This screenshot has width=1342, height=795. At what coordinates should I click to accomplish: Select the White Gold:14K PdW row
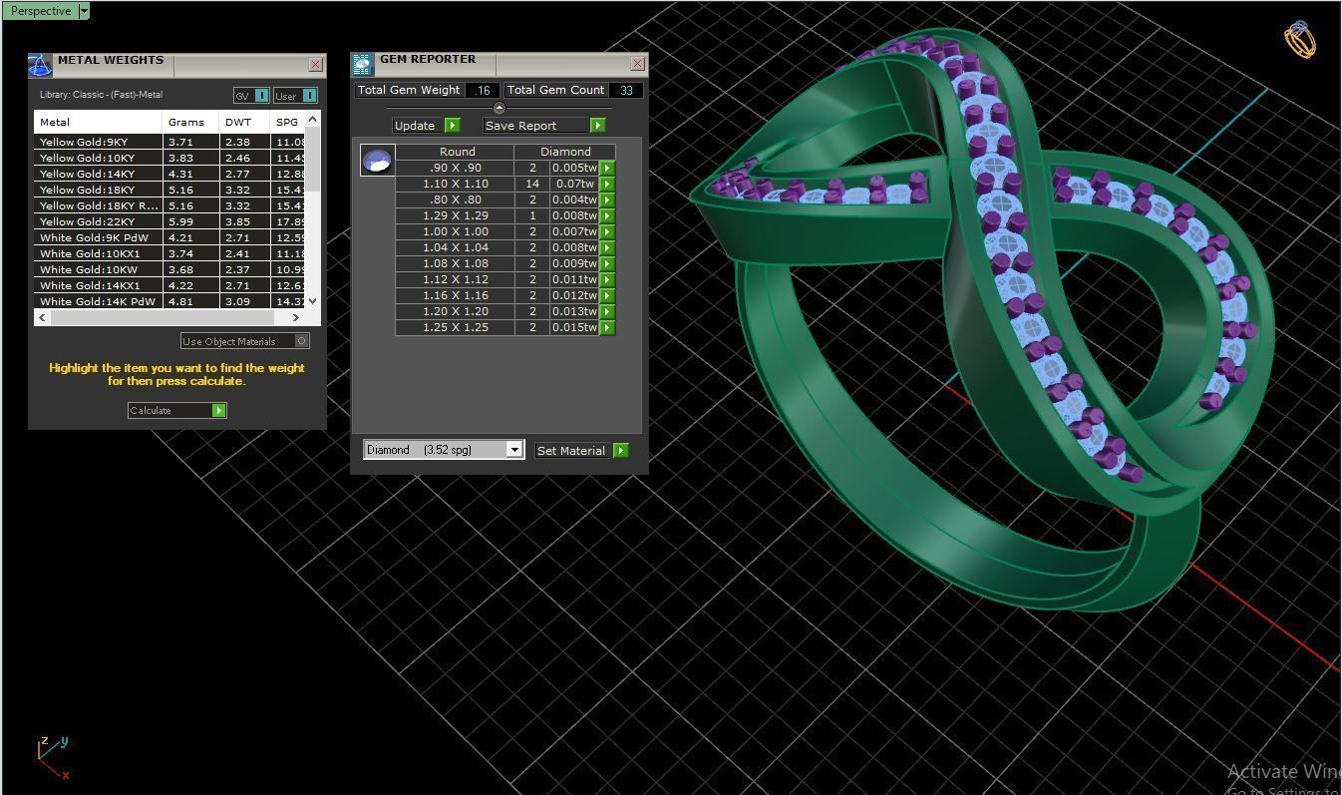tap(169, 301)
